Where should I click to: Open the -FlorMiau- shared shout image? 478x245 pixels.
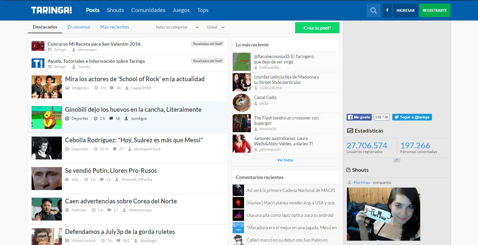click(x=384, y=214)
